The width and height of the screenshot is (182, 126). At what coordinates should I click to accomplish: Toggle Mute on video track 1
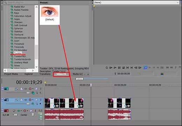[36, 89]
